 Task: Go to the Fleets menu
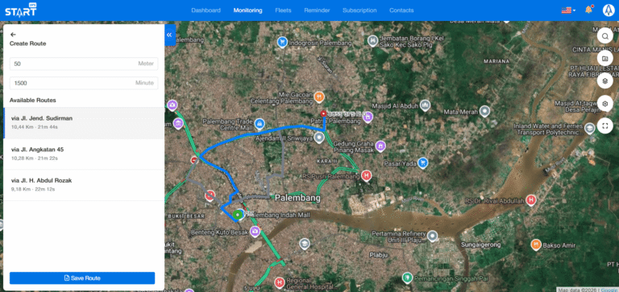click(x=283, y=10)
